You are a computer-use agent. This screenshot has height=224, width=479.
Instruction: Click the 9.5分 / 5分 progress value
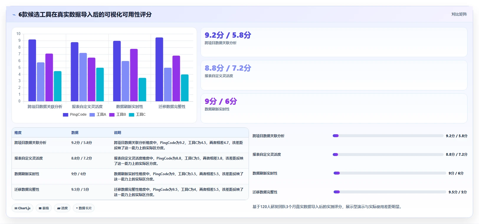coord(458,192)
